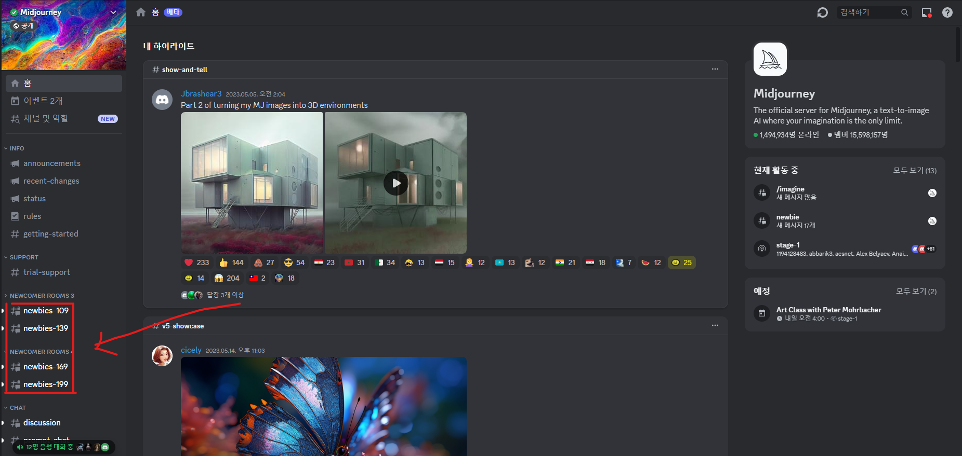Open 답장 3개 이상 replies
Viewport: 962px width, 456px height.
pyautogui.click(x=226, y=295)
